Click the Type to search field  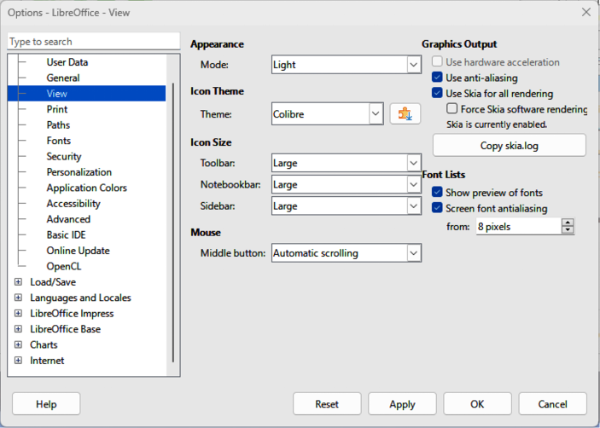pyautogui.click(x=92, y=42)
